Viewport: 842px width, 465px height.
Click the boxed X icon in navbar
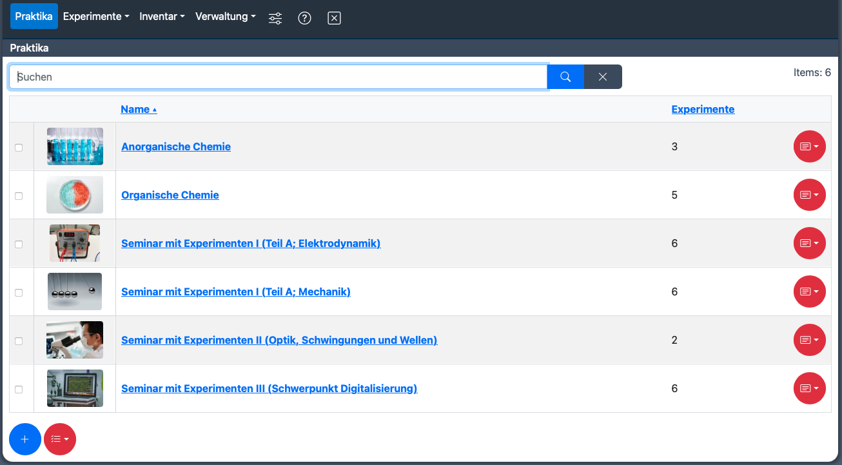tap(334, 18)
